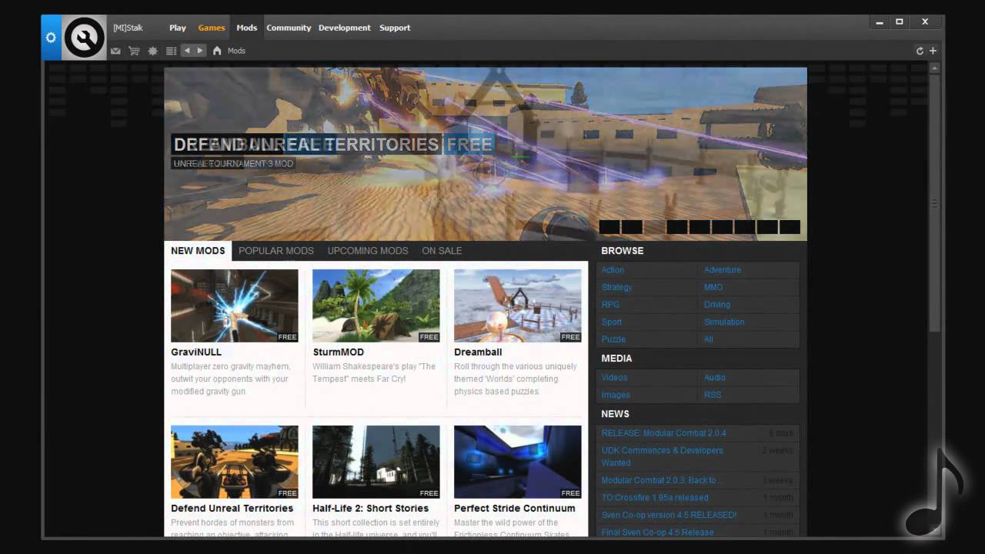
Task: Read UDK Commences & Developers Wanted news
Action: pos(662,456)
